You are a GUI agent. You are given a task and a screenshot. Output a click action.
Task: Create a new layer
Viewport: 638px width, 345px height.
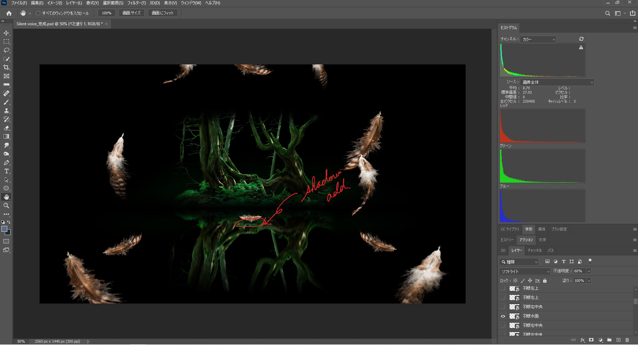pyautogui.click(x=618, y=340)
